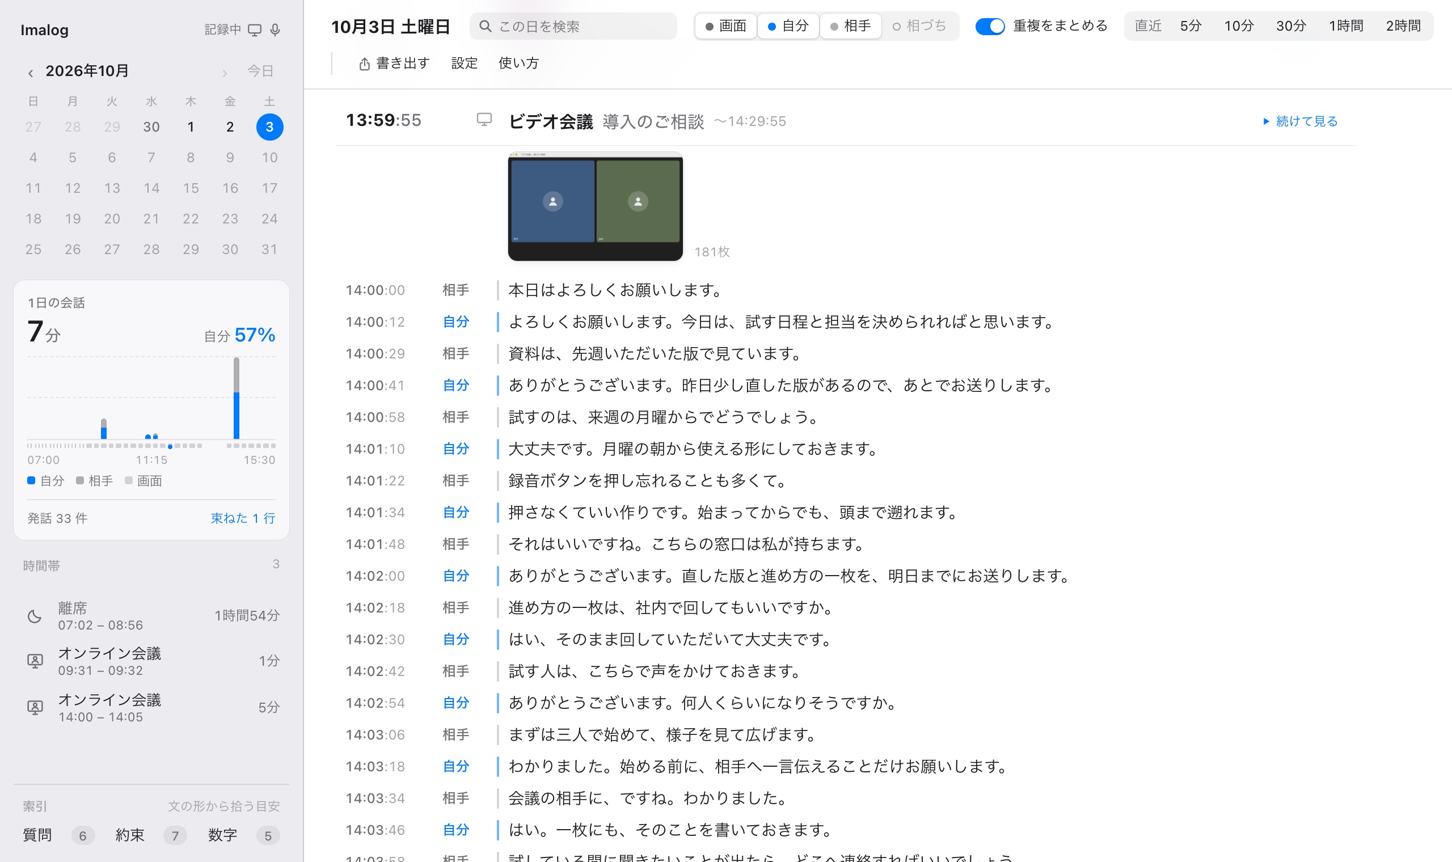Click the moon icon for 離席

35,616
